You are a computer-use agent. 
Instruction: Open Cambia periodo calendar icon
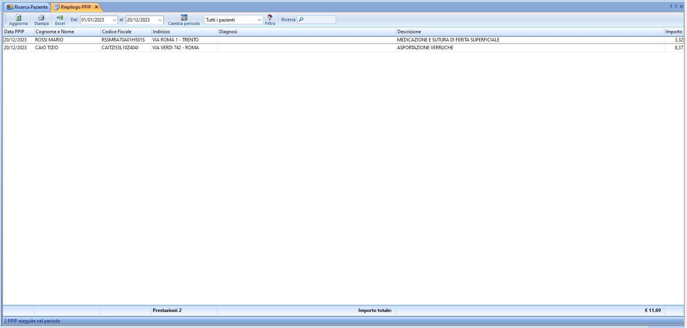(x=184, y=18)
